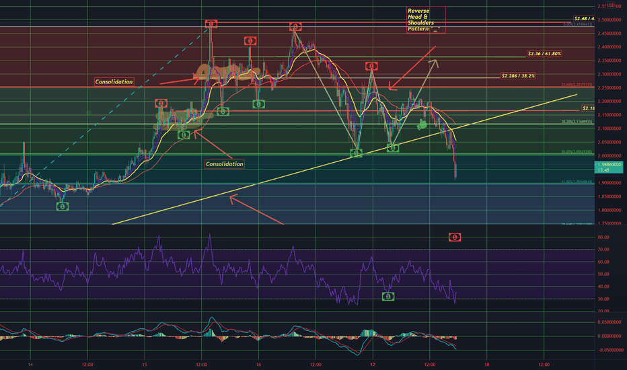The height and width of the screenshot is (370, 627).
Task: Select the $2.36 / 61.80% price label
Action: (544, 54)
